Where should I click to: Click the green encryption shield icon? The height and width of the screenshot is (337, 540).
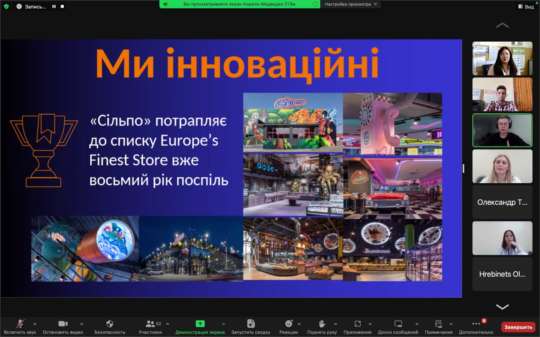pos(6,6)
